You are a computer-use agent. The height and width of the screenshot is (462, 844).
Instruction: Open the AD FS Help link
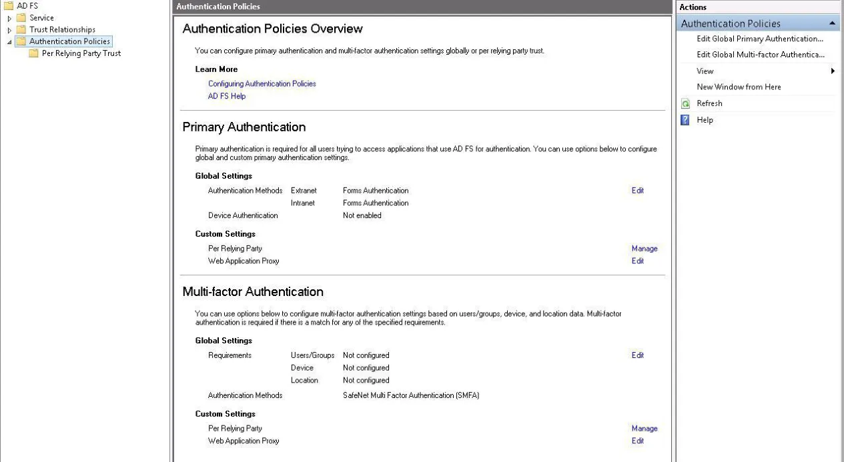point(227,96)
